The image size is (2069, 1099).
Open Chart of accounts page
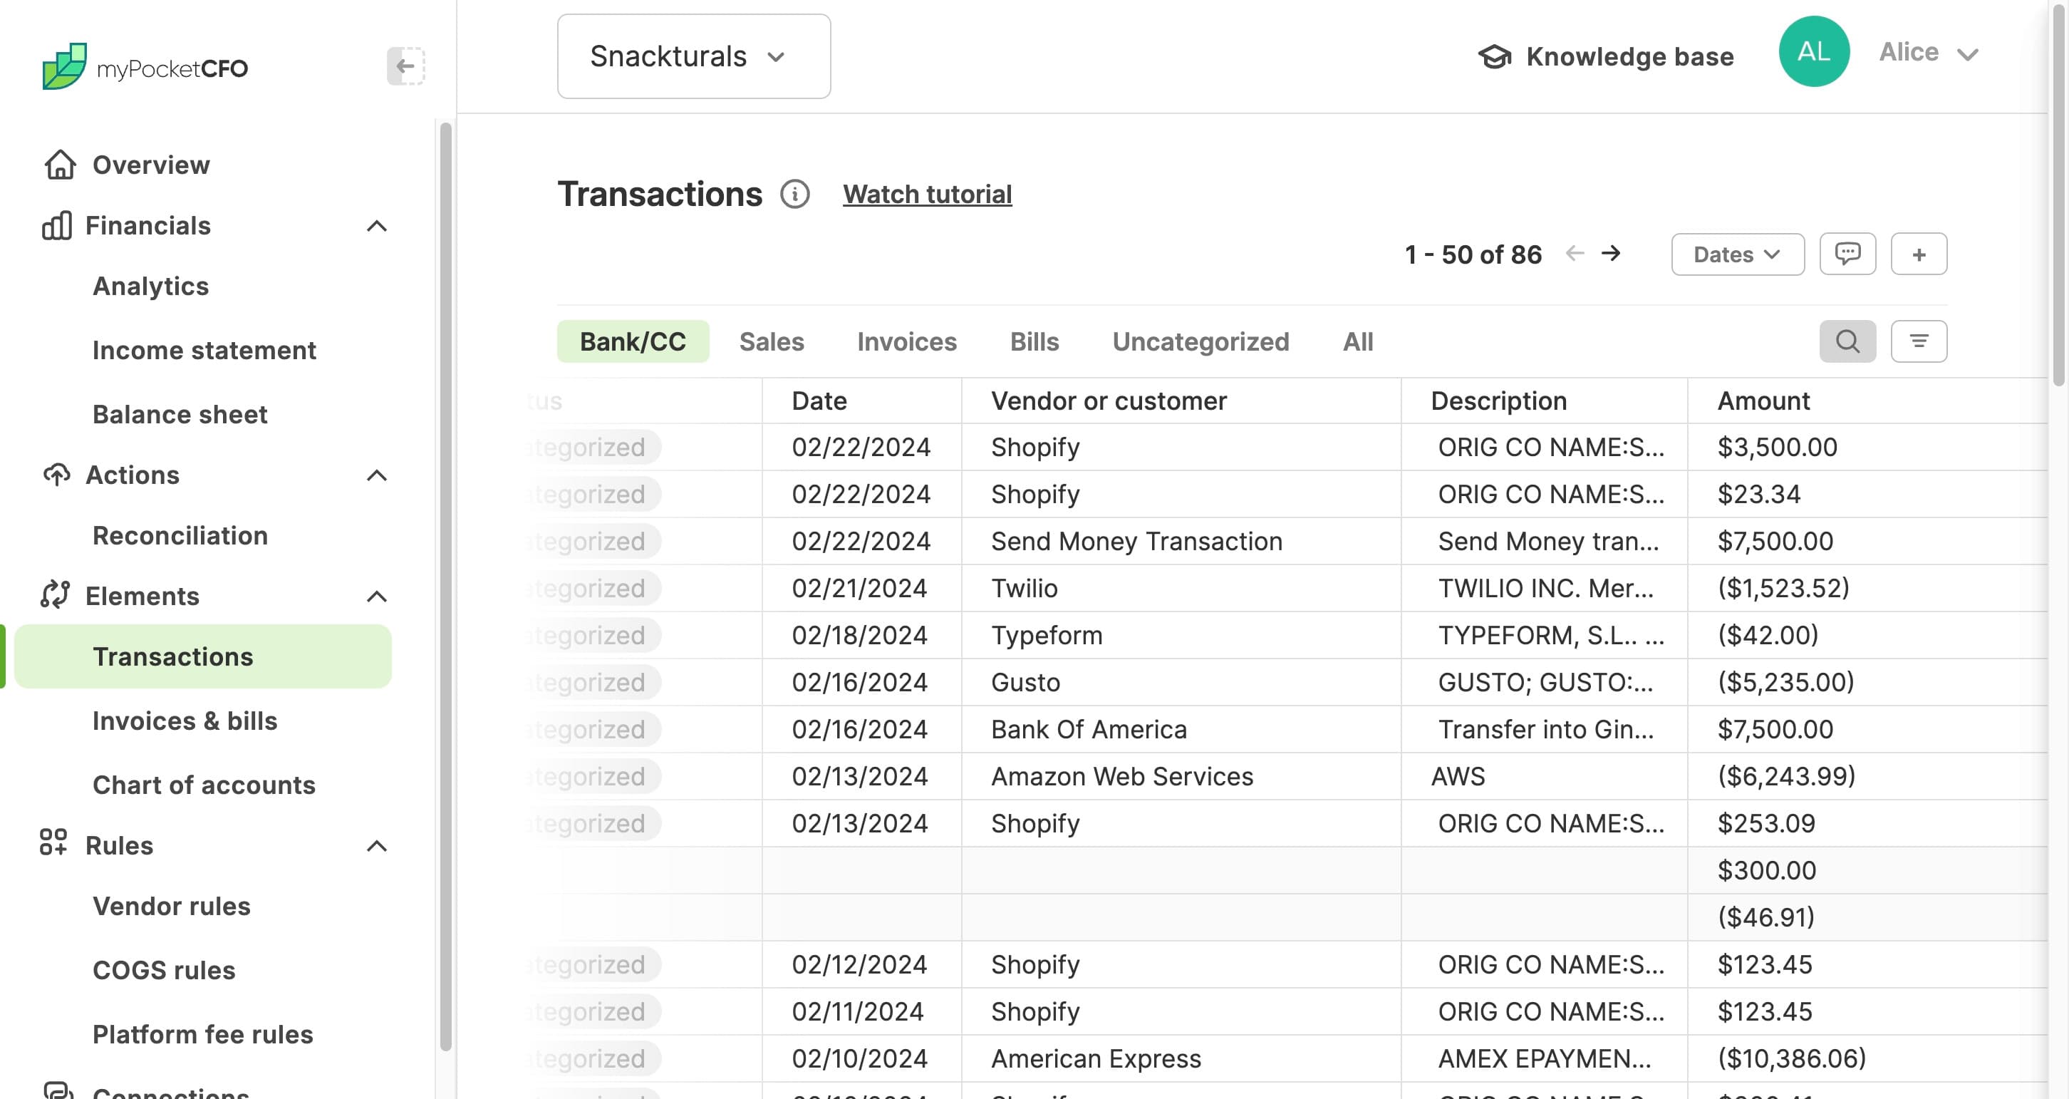click(204, 785)
